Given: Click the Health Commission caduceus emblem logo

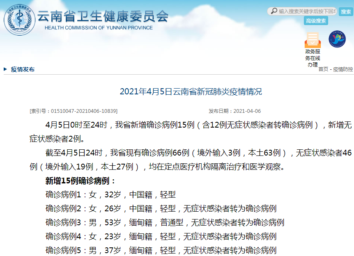Looking at the screenshot, I should 20,20.
